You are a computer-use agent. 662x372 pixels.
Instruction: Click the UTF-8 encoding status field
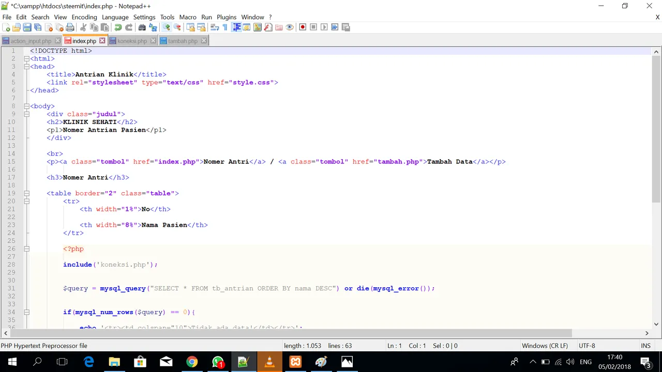click(x=587, y=346)
